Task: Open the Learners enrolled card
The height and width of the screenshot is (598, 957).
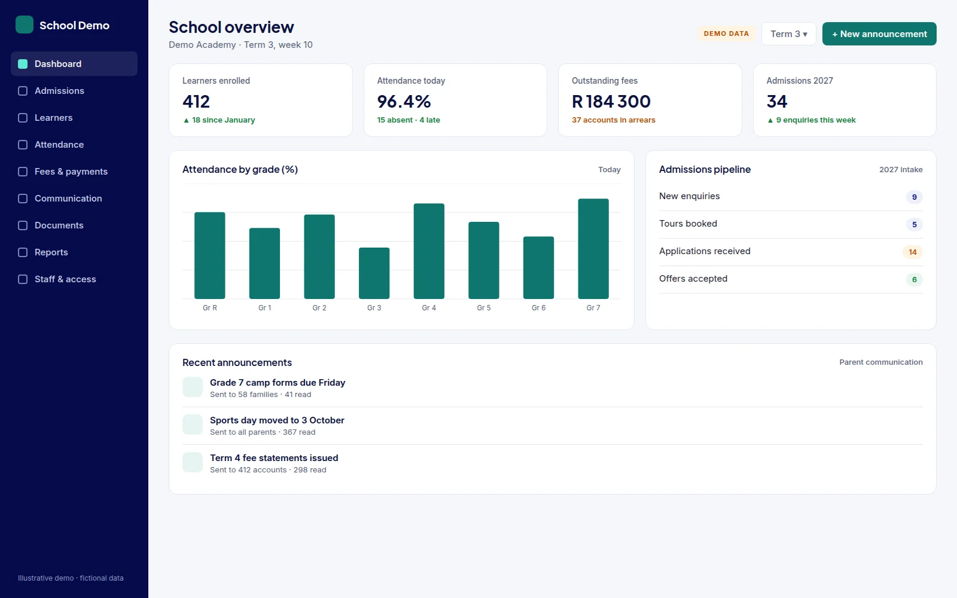Action: click(261, 100)
